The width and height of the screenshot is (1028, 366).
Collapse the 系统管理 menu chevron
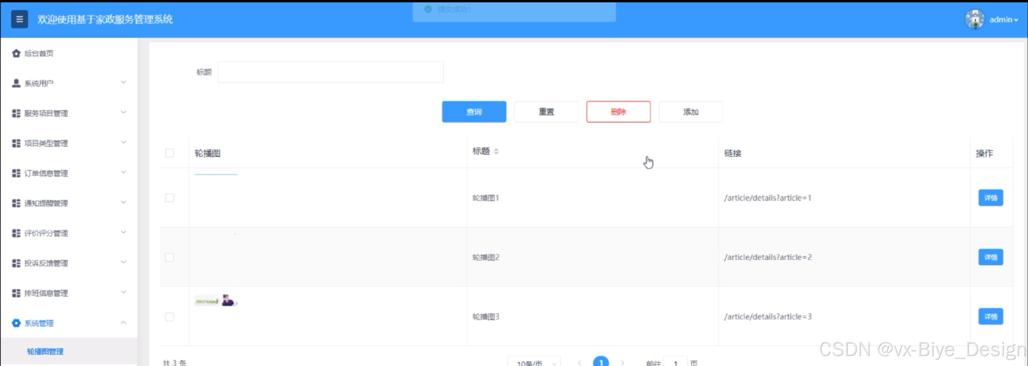click(123, 323)
